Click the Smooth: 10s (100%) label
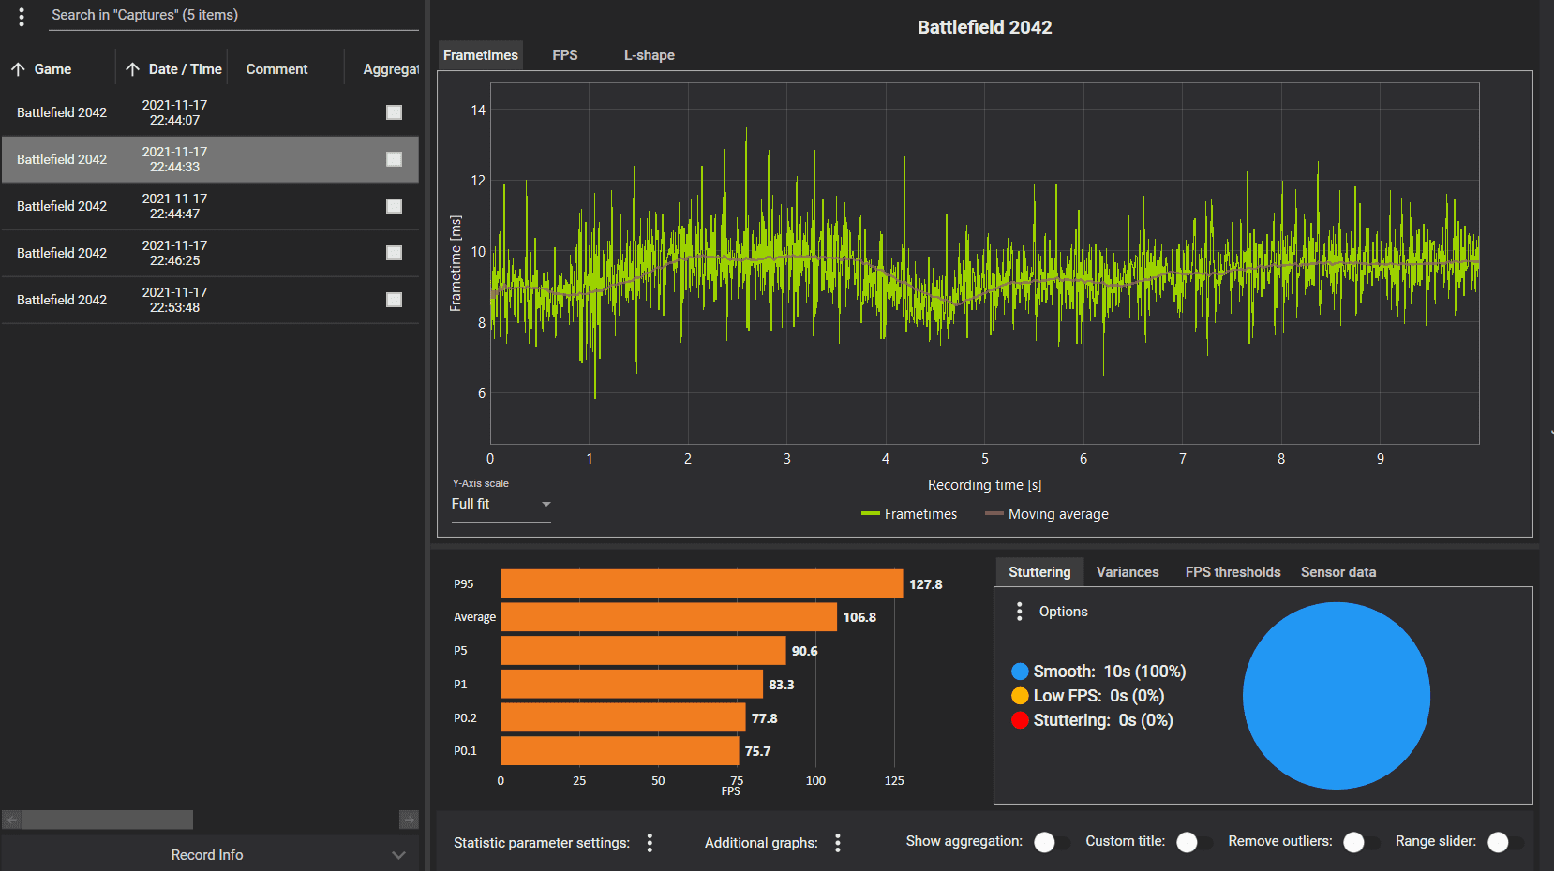This screenshot has width=1554, height=871. click(1110, 672)
